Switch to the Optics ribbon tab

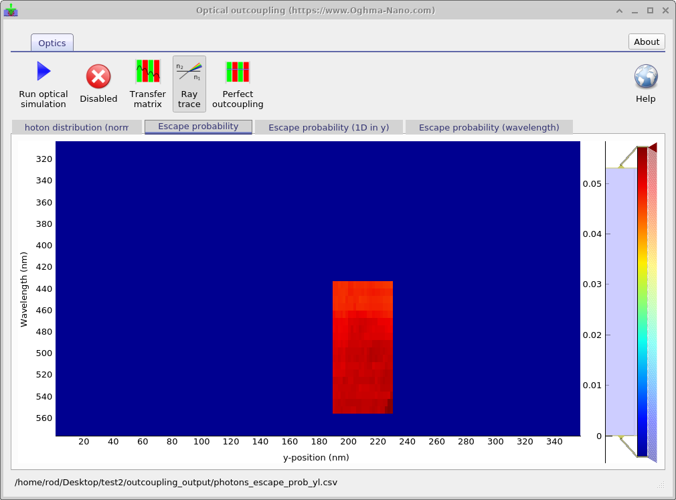52,42
